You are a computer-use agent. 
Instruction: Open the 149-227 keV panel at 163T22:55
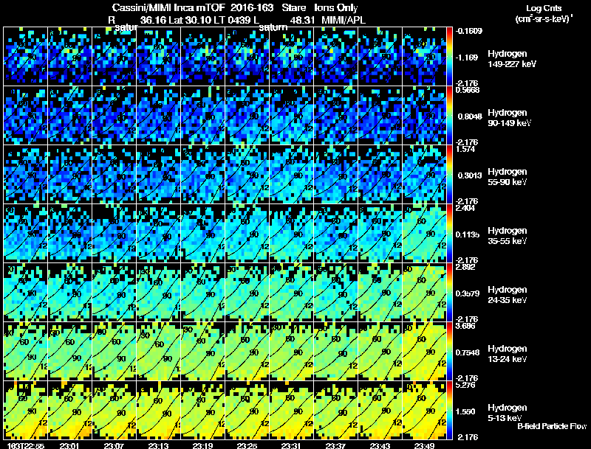pos(25,57)
